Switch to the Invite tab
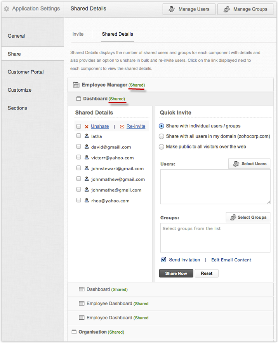The image size is (278, 343). pyautogui.click(x=78, y=34)
